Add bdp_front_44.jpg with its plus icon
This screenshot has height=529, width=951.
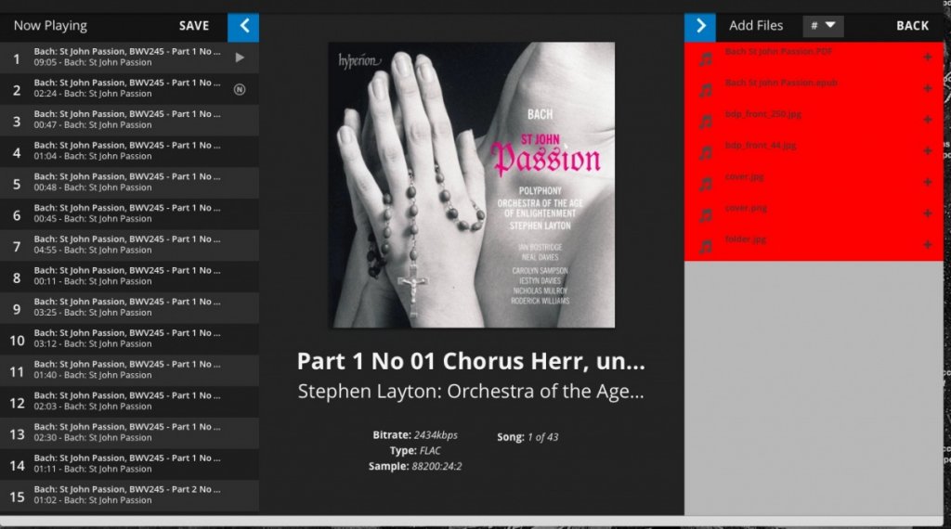pyautogui.click(x=928, y=151)
